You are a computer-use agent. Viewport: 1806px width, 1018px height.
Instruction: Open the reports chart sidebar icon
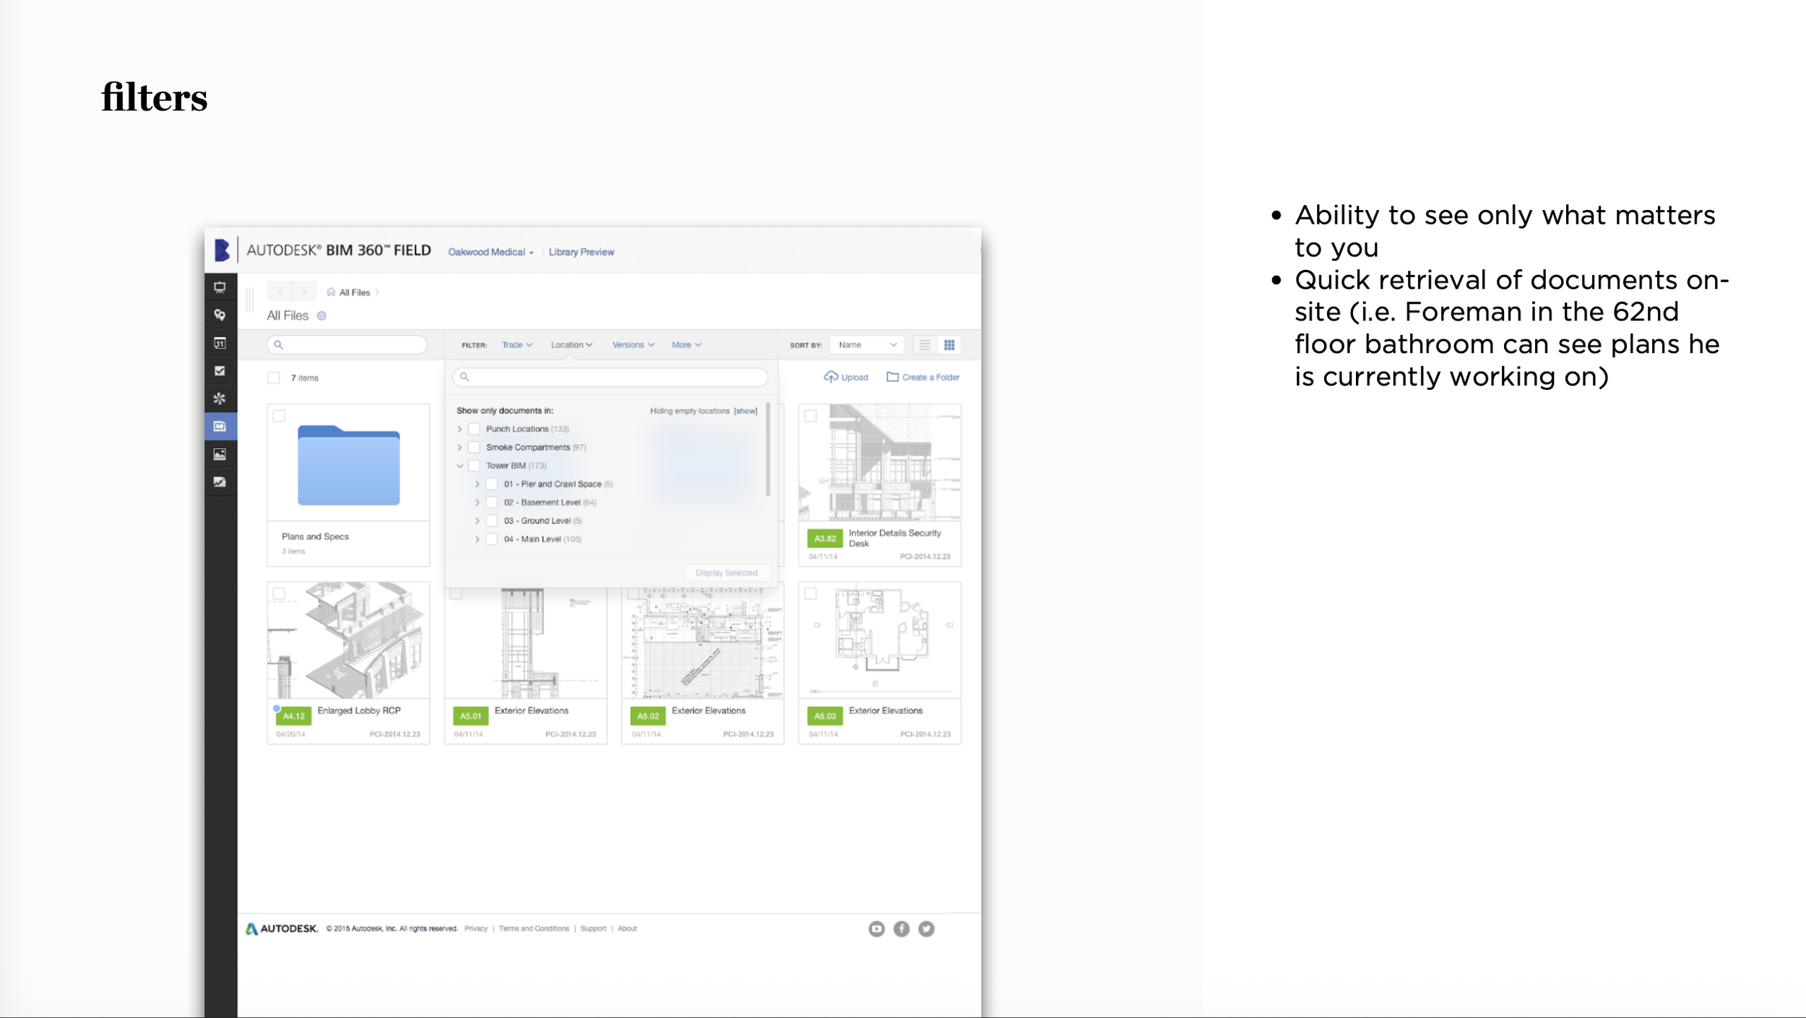tap(220, 482)
